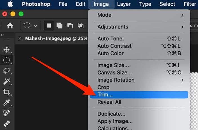The width and height of the screenshot is (198, 130).
Task: Choose Auto Color from Image menu
Action: click(x=139, y=53)
